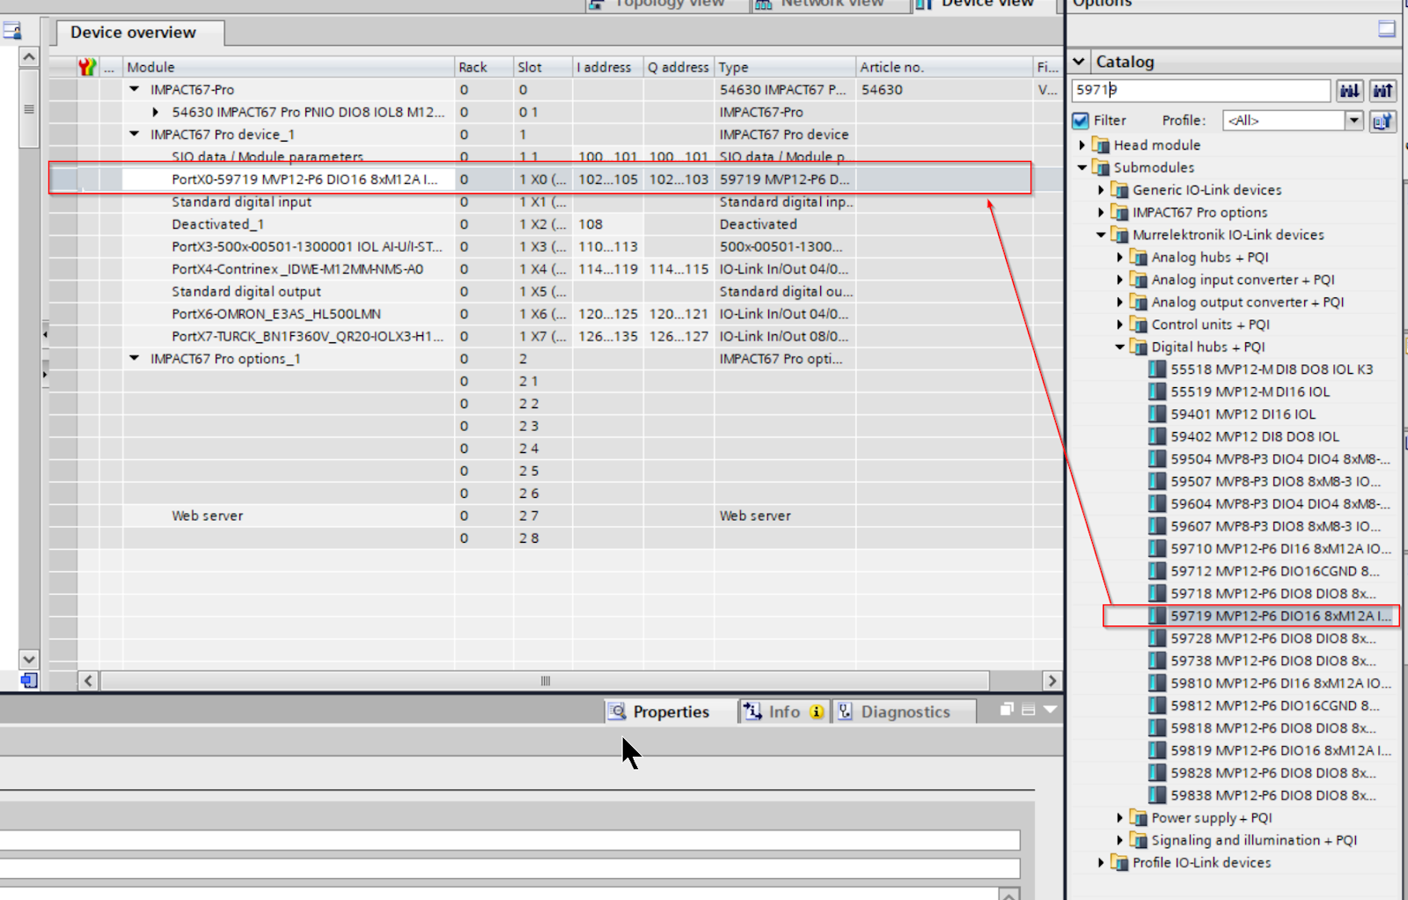1408x900 pixels.
Task: Expand the Analog hubs + PQI folder
Action: tap(1119, 257)
